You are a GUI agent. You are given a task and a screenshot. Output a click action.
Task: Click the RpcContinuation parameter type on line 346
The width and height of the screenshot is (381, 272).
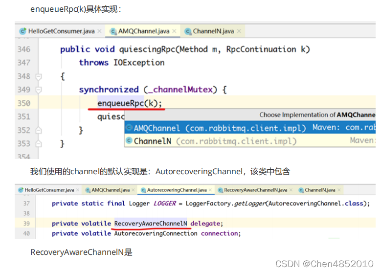261,49
